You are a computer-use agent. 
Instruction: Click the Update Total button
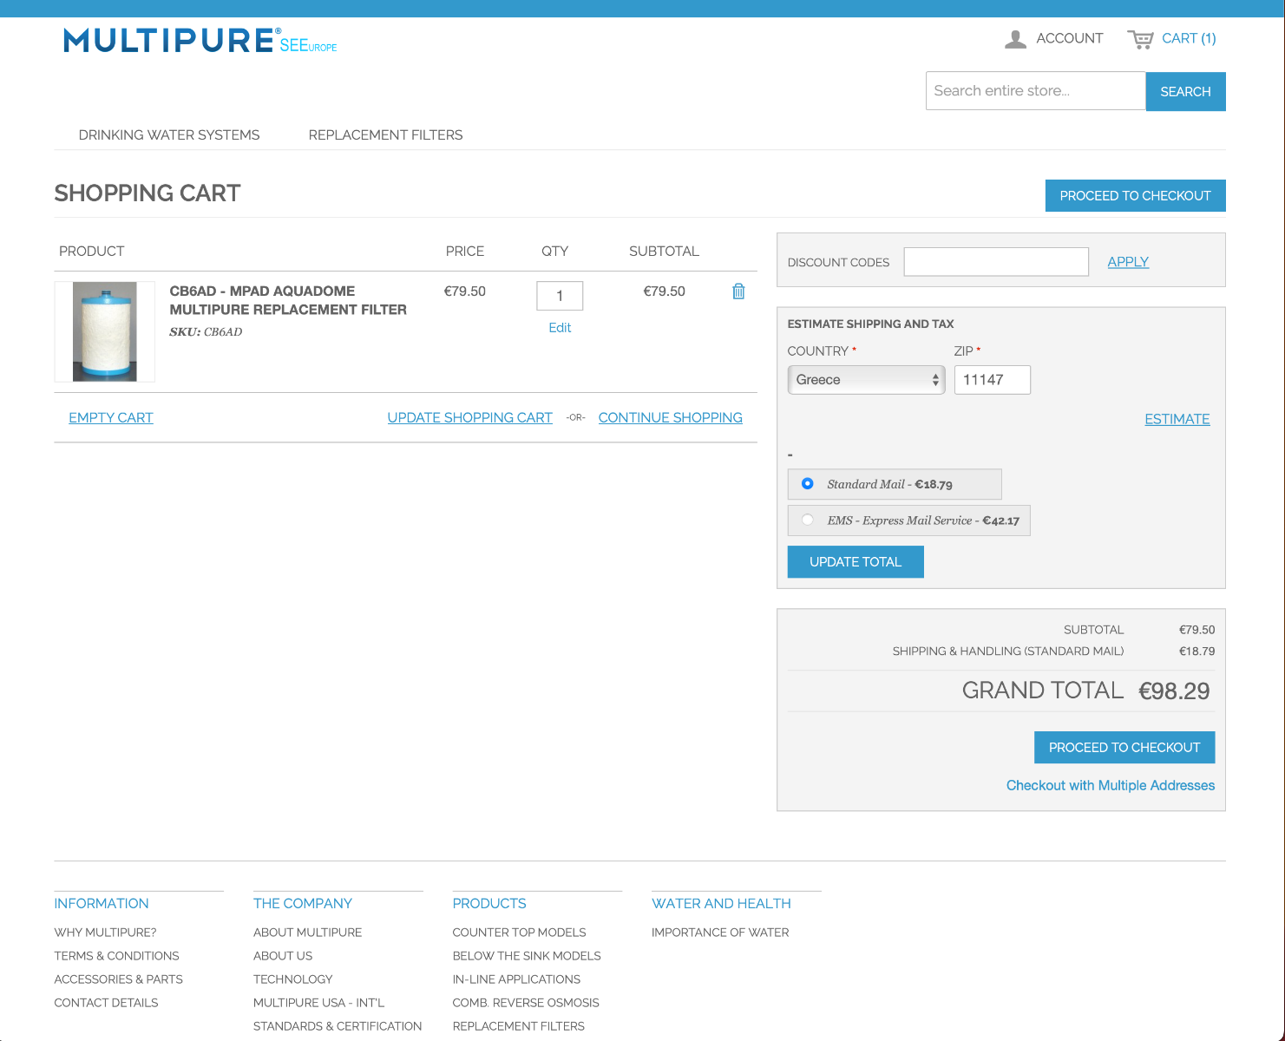[856, 562]
